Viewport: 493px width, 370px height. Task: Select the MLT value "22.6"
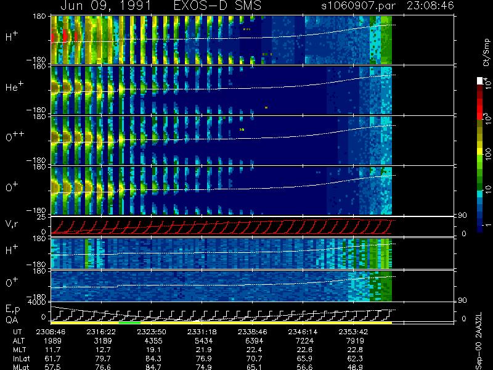304,350
